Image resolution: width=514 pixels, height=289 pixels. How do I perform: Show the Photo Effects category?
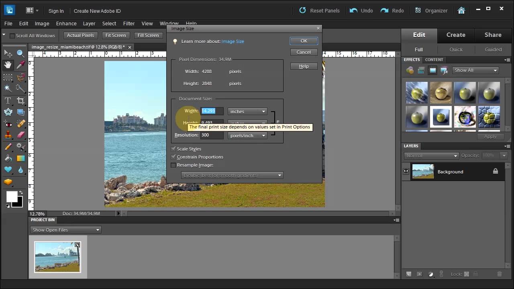coord(432,71)
